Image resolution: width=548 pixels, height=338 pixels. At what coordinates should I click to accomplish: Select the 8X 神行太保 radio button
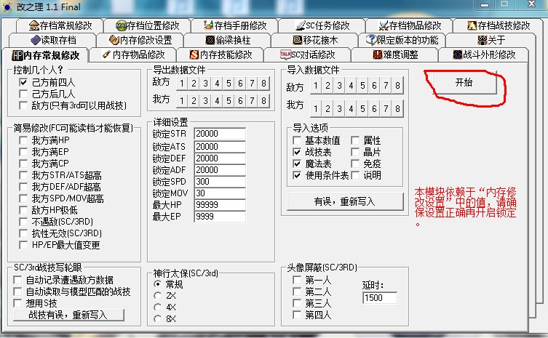point(158,319)
